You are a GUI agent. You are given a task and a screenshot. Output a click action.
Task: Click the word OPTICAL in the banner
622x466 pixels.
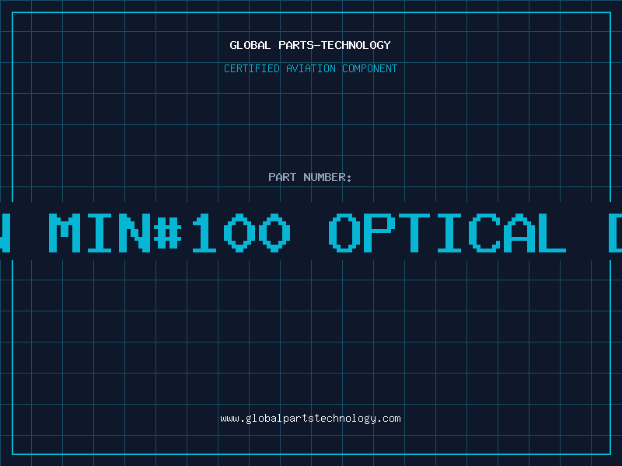tap(447, 232)
